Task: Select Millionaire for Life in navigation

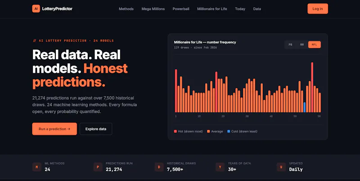Action: coord(212,9)
